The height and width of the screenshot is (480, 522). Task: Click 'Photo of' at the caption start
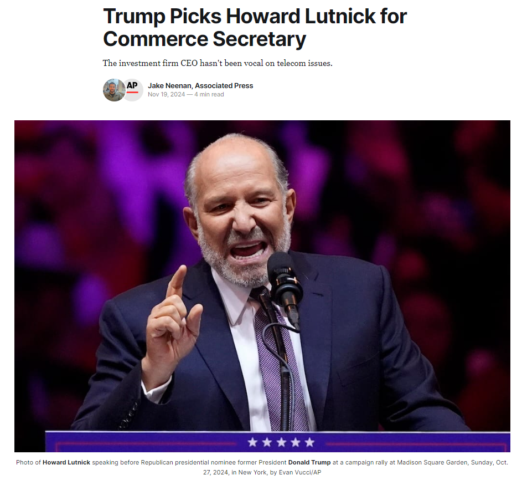click(x=28, y=462)
